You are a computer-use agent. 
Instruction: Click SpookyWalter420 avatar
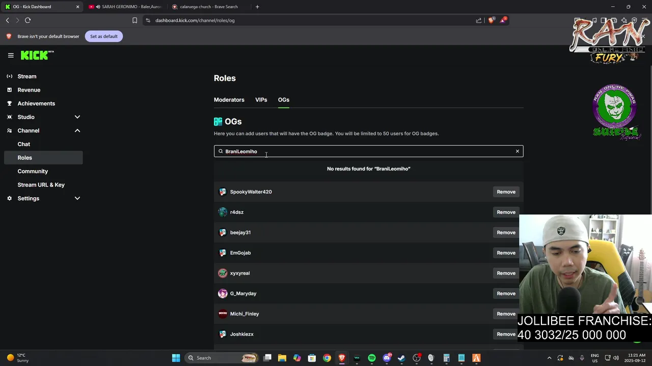click(x=223, y=192)
